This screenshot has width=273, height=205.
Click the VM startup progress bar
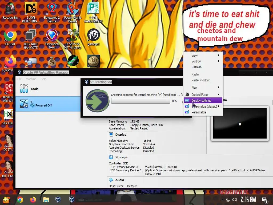(140, 101)
